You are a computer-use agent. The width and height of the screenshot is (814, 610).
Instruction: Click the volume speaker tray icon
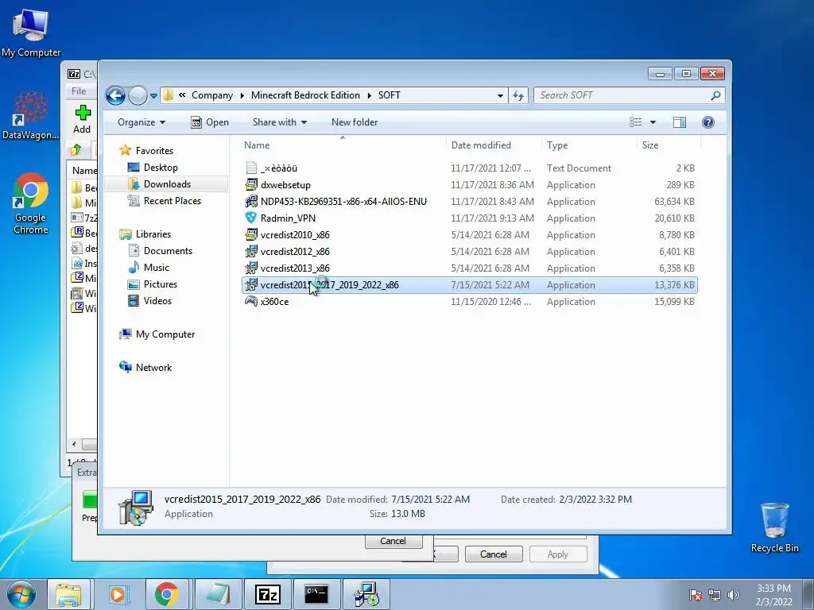coord(733,595)
